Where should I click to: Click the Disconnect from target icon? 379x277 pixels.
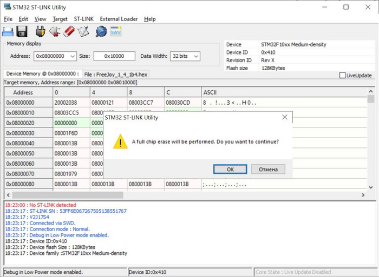(x=54, y=32)
